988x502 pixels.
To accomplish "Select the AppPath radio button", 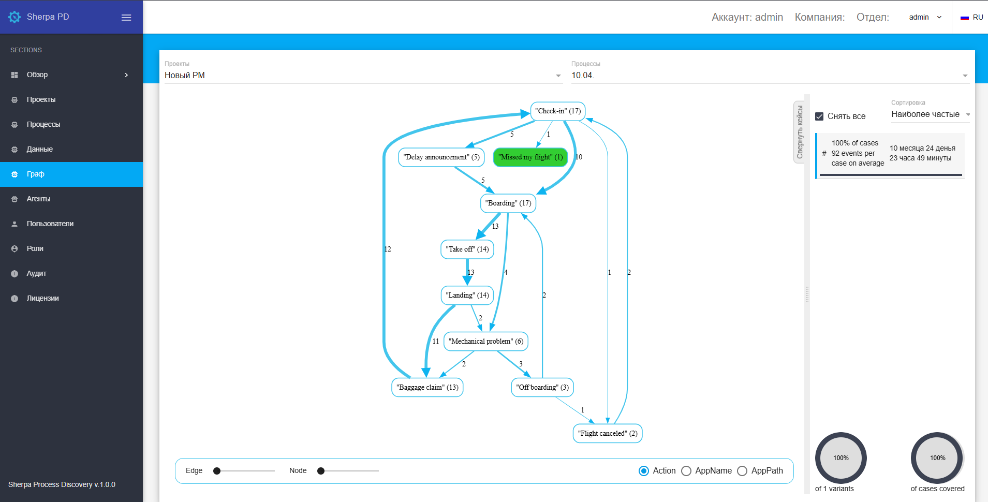I will (742, 471).
